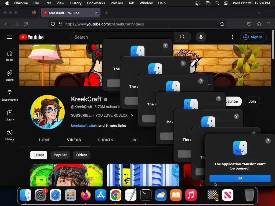Open App Store from the Dock
The width and height of the screenshot is (275, 206).
tap(101, 195)
